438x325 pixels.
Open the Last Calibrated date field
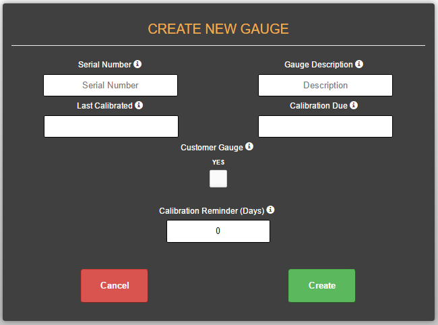[x=111, y=126]
